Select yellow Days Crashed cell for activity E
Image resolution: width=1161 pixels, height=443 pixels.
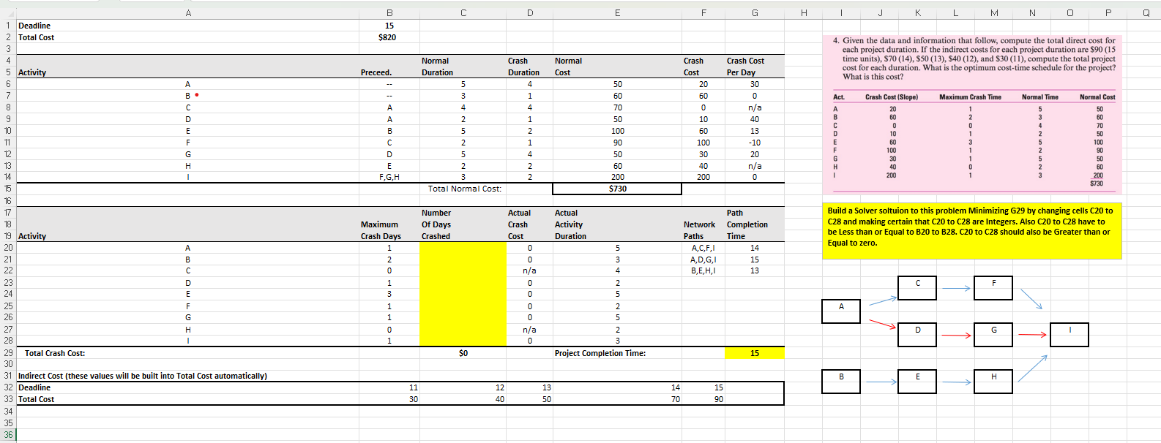tap(463, 294)
